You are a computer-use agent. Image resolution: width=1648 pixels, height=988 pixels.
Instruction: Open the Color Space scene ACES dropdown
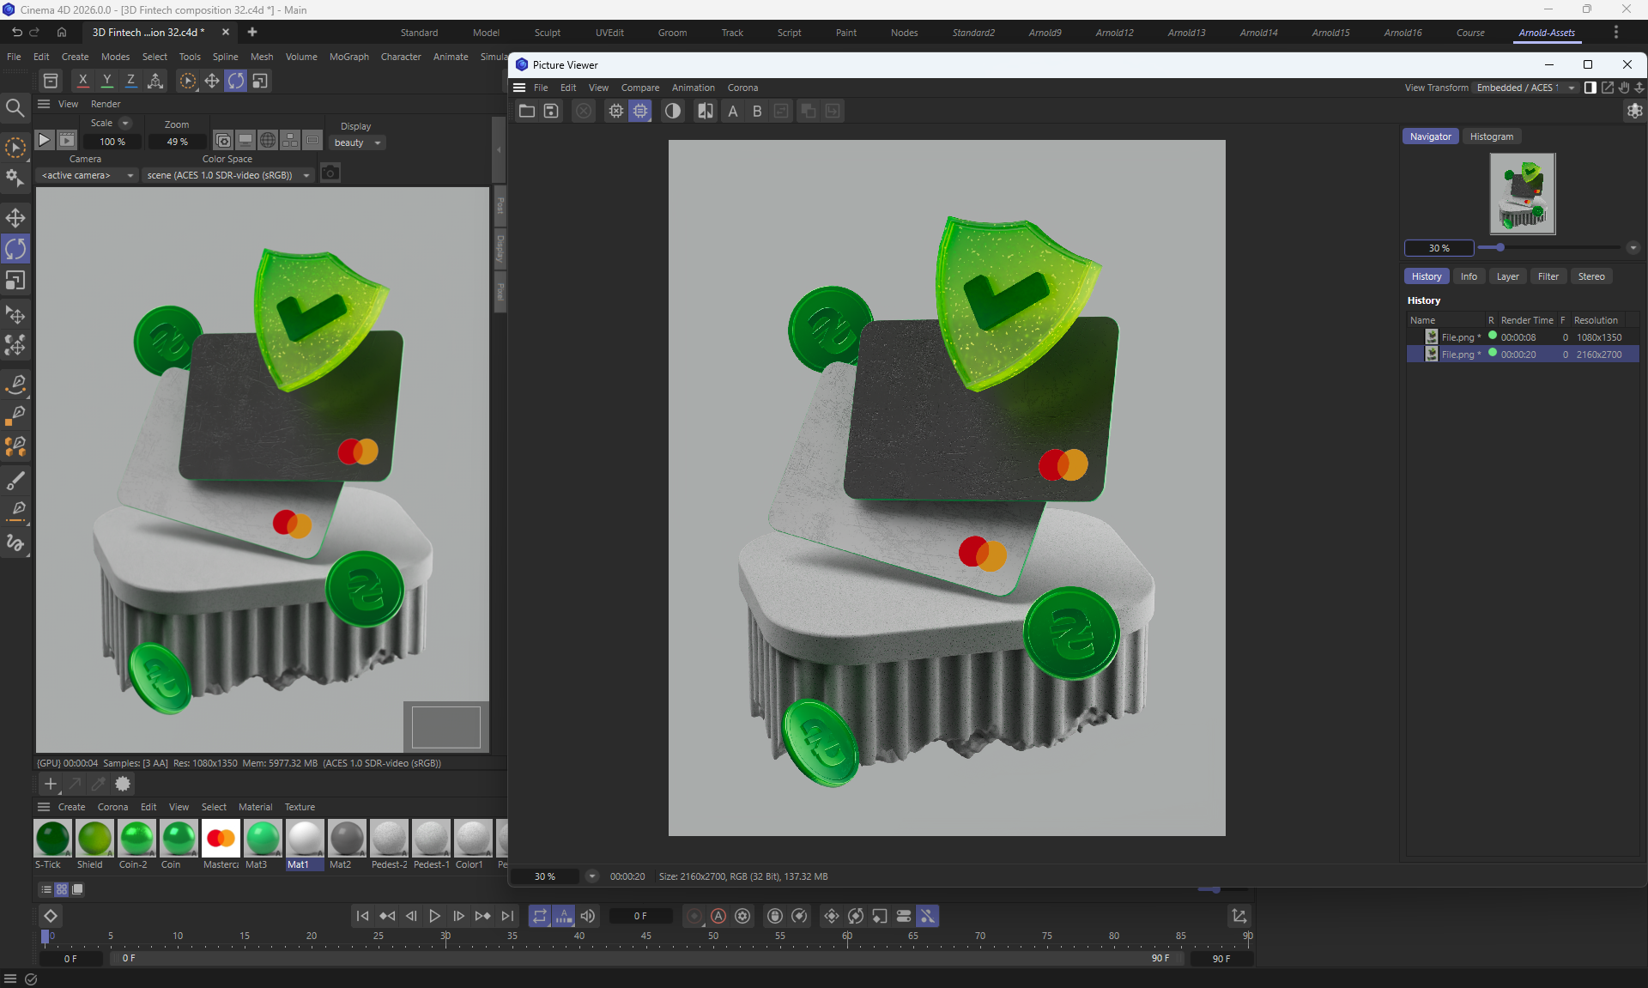(227, 175)
